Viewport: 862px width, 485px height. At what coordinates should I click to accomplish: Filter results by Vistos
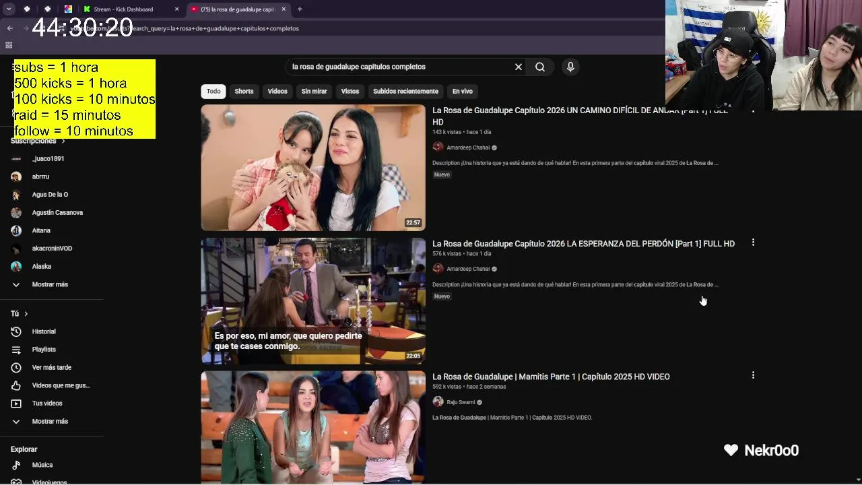point(350,92)
